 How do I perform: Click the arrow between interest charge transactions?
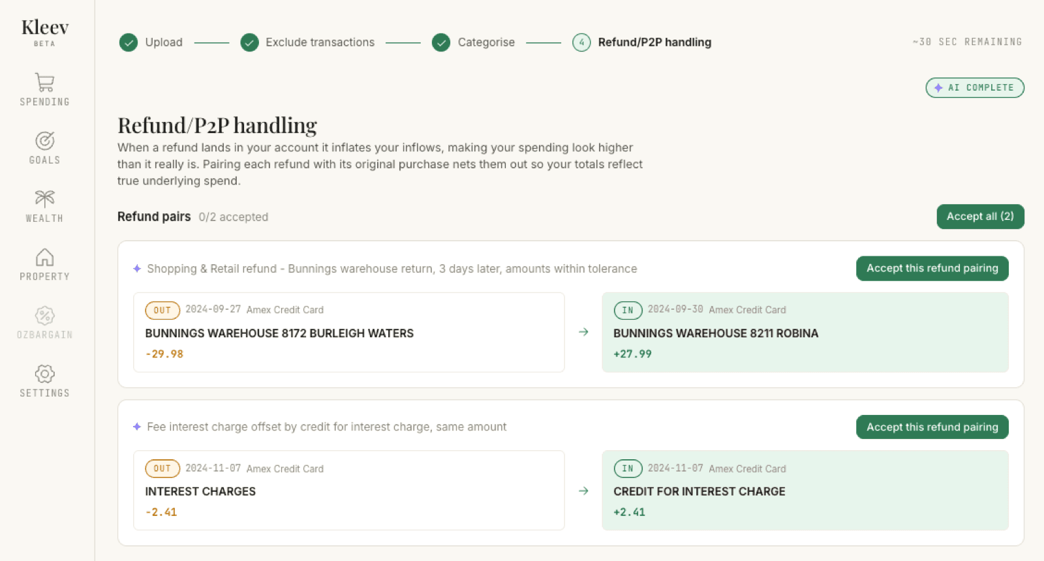[583, 491]
